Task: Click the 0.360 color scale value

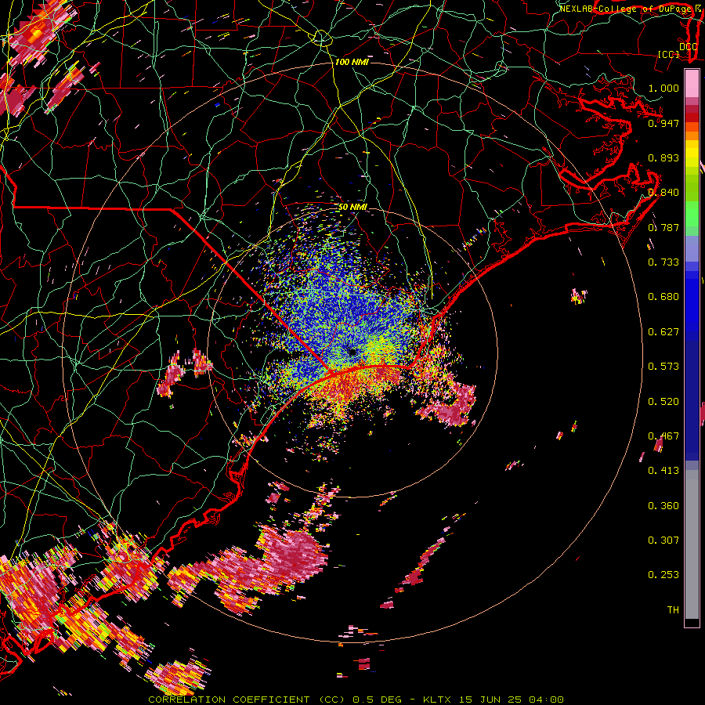Action: coord(663,506)
